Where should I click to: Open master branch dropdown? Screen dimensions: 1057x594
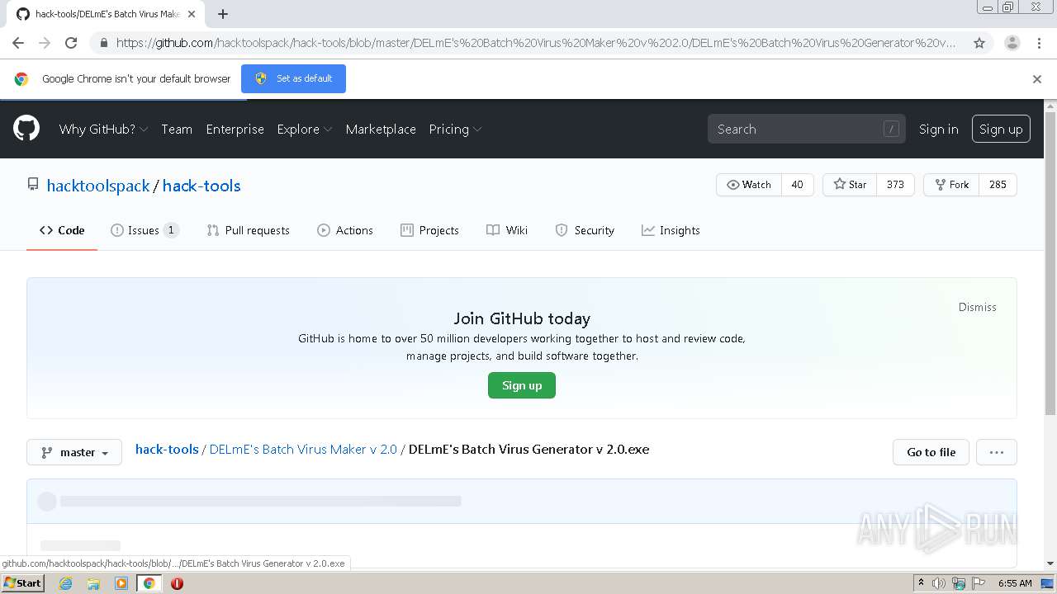(74, 452)
